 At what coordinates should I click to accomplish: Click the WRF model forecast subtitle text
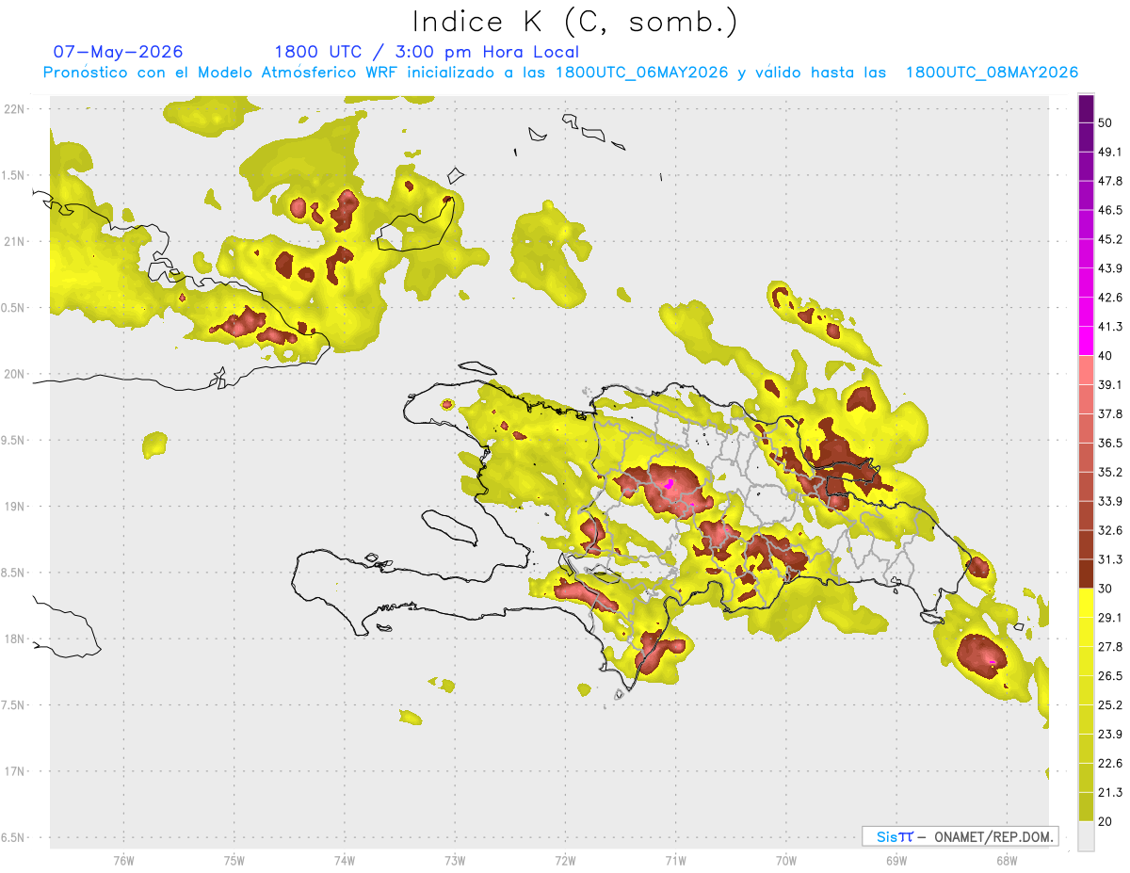click(560, 73)
